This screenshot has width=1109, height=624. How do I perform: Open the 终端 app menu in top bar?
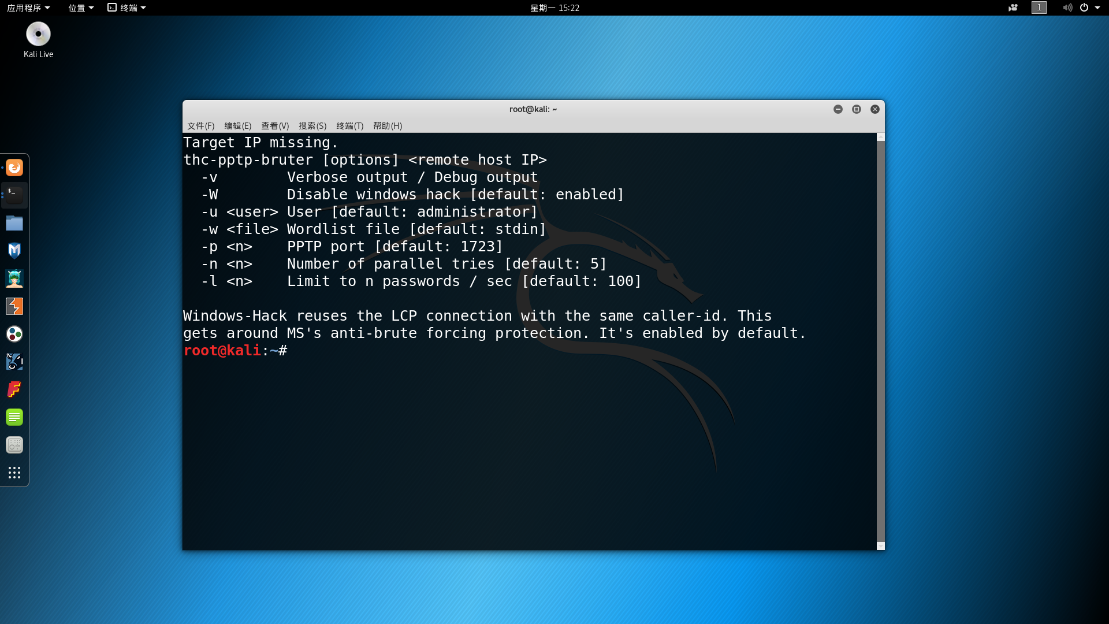[127, 8]
